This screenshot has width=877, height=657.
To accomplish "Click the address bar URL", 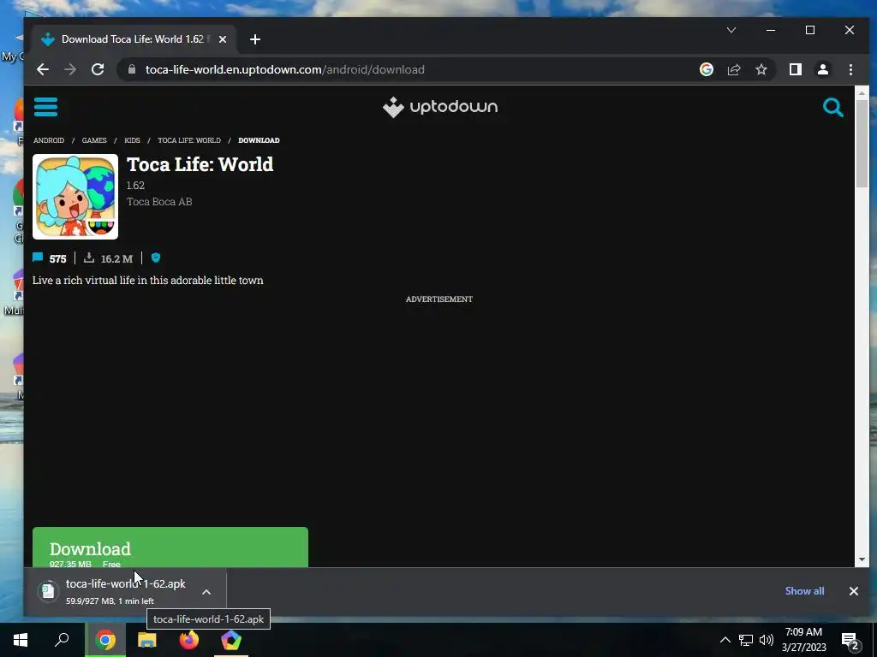I will pos(284,69).
